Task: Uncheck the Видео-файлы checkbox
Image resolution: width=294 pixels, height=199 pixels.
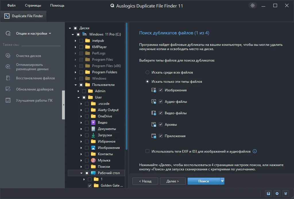Action: [161, 113]
